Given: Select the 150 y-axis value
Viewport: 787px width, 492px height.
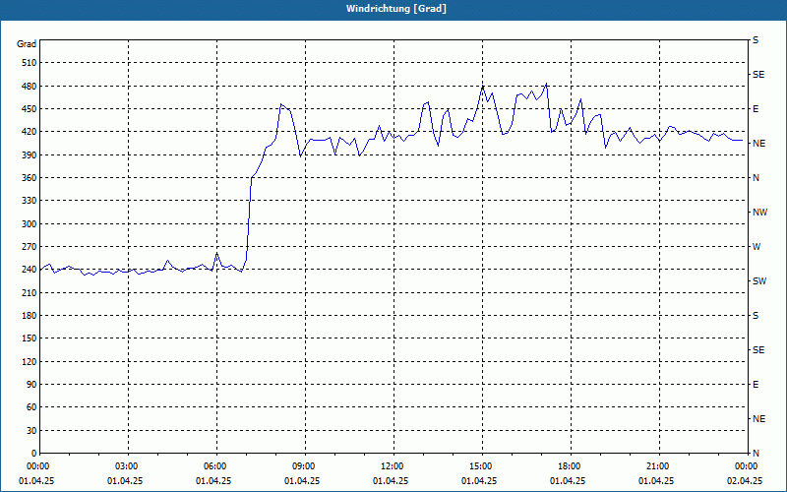Looking at the screenshot, I should coord(30,338).
